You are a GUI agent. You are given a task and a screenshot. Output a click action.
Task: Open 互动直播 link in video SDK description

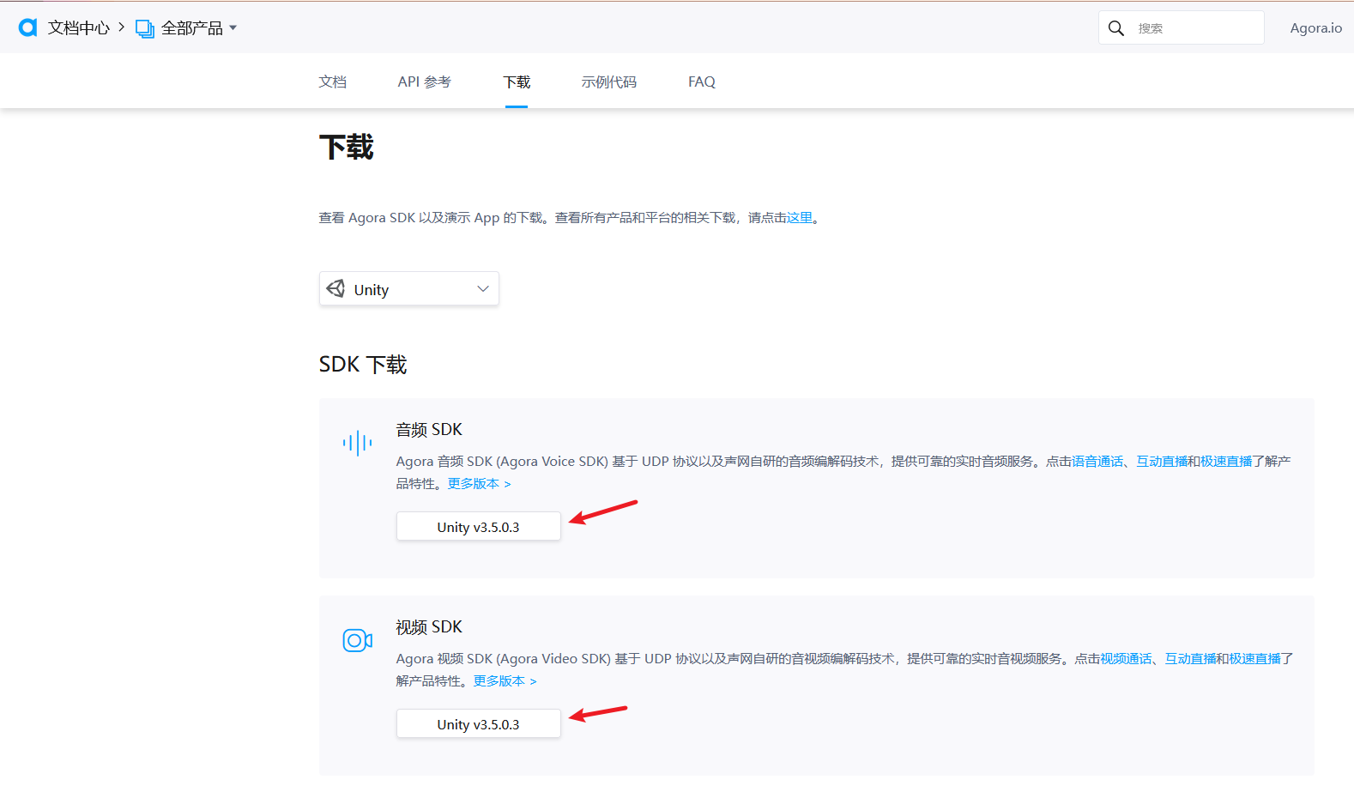click(x=1190, y=659)
